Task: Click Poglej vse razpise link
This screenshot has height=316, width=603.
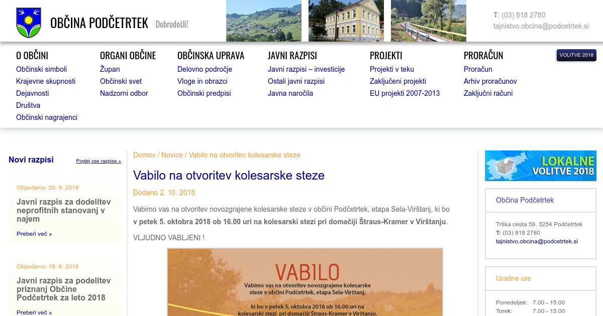Action: click(98, 161)
